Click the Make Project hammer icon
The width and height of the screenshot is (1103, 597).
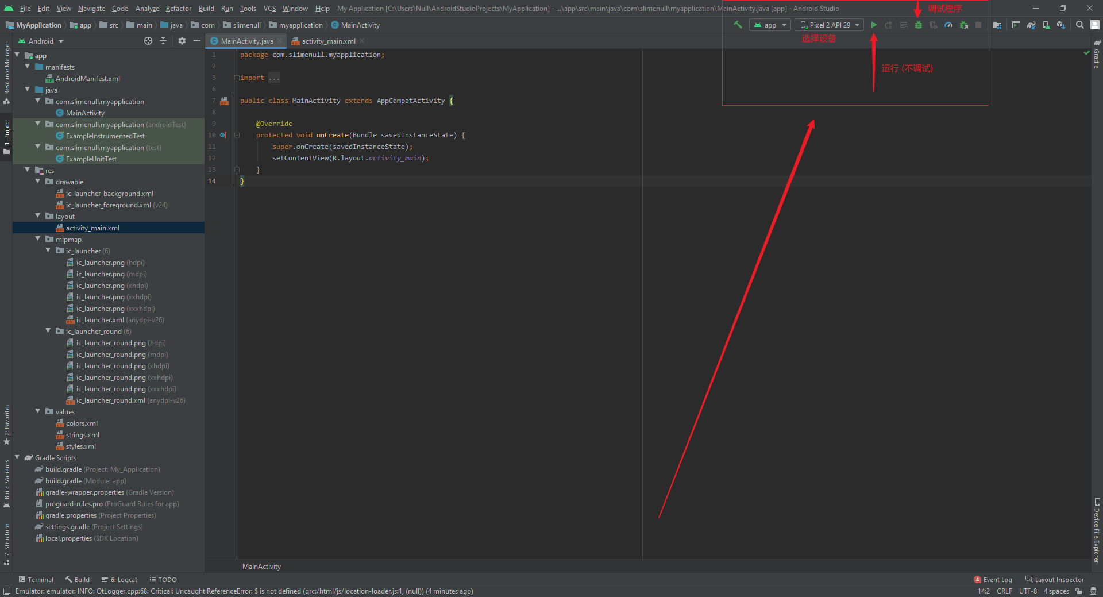[738, 25]
